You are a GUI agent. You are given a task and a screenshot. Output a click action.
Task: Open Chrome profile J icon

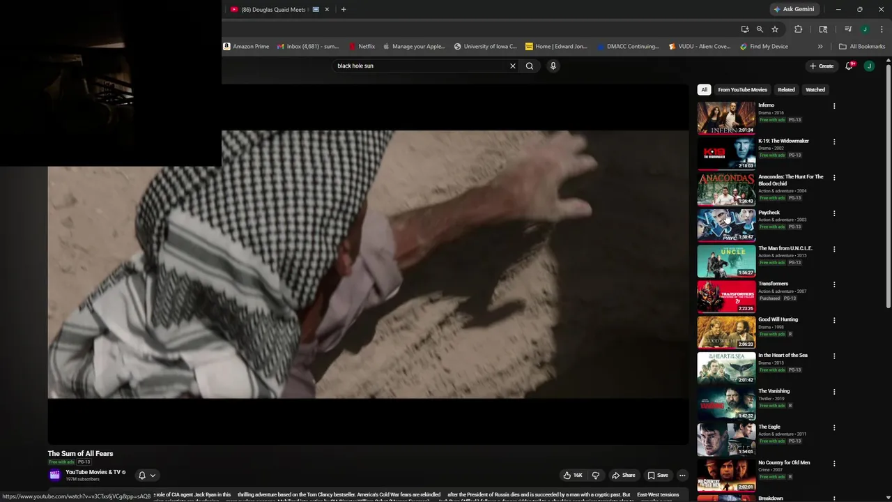click(x=865, y=29)
